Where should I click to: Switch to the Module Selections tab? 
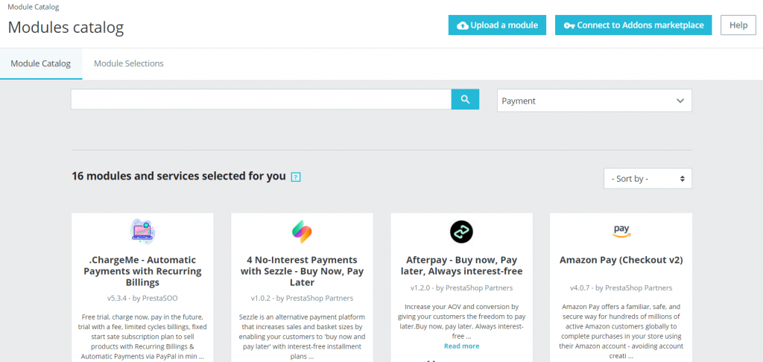[x=128, y=64]
